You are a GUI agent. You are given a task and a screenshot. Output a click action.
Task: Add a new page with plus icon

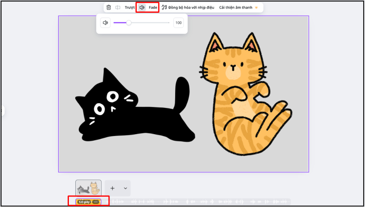(112, 188)
